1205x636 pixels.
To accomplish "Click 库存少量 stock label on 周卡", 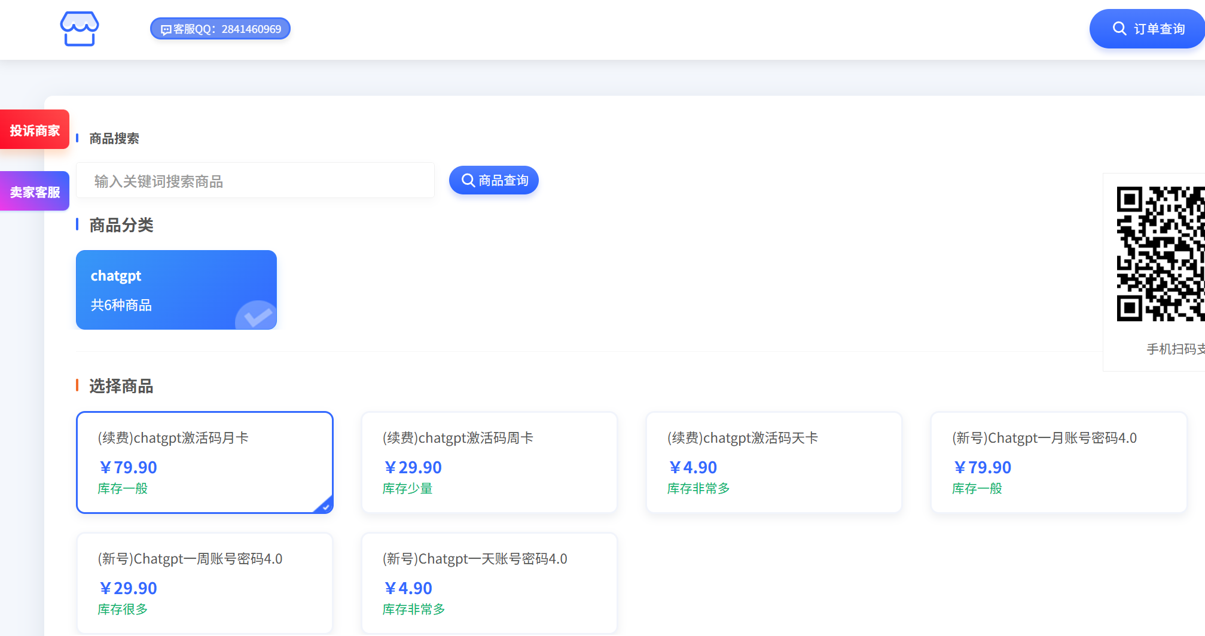I will point(408,489).
